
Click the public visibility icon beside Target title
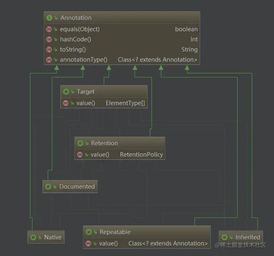(73, 92)
